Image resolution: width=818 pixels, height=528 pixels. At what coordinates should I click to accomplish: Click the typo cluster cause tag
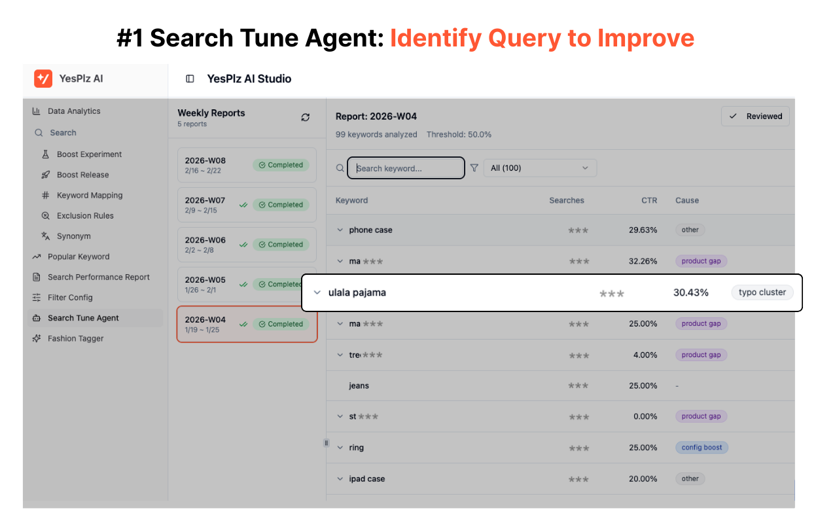click(x=762, y=292)
